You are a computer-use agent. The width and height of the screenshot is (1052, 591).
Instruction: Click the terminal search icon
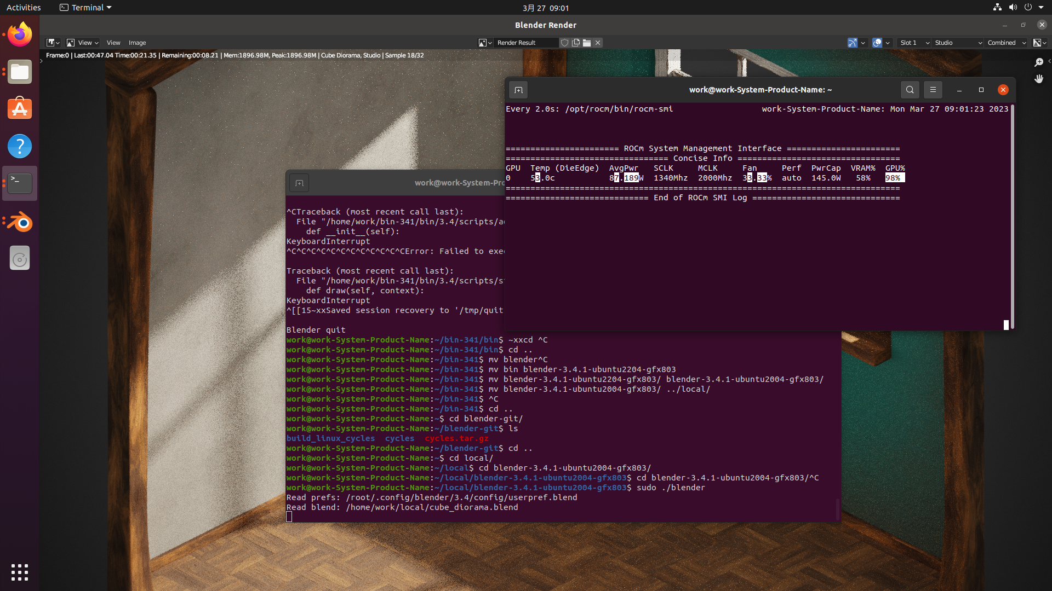coord(910,90)
